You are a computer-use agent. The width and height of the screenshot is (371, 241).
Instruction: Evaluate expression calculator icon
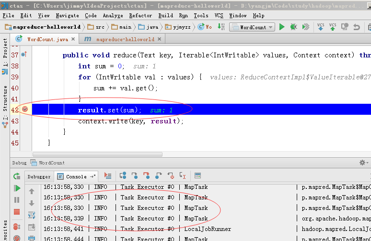[x=197, y=175]
